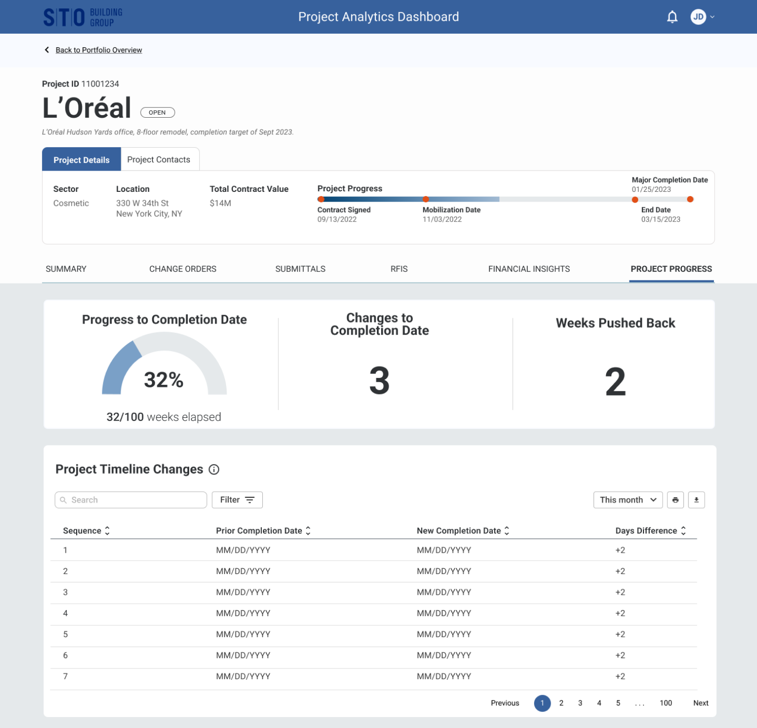
Task: Click the search magnifier icon
Action: coord(63,500)
